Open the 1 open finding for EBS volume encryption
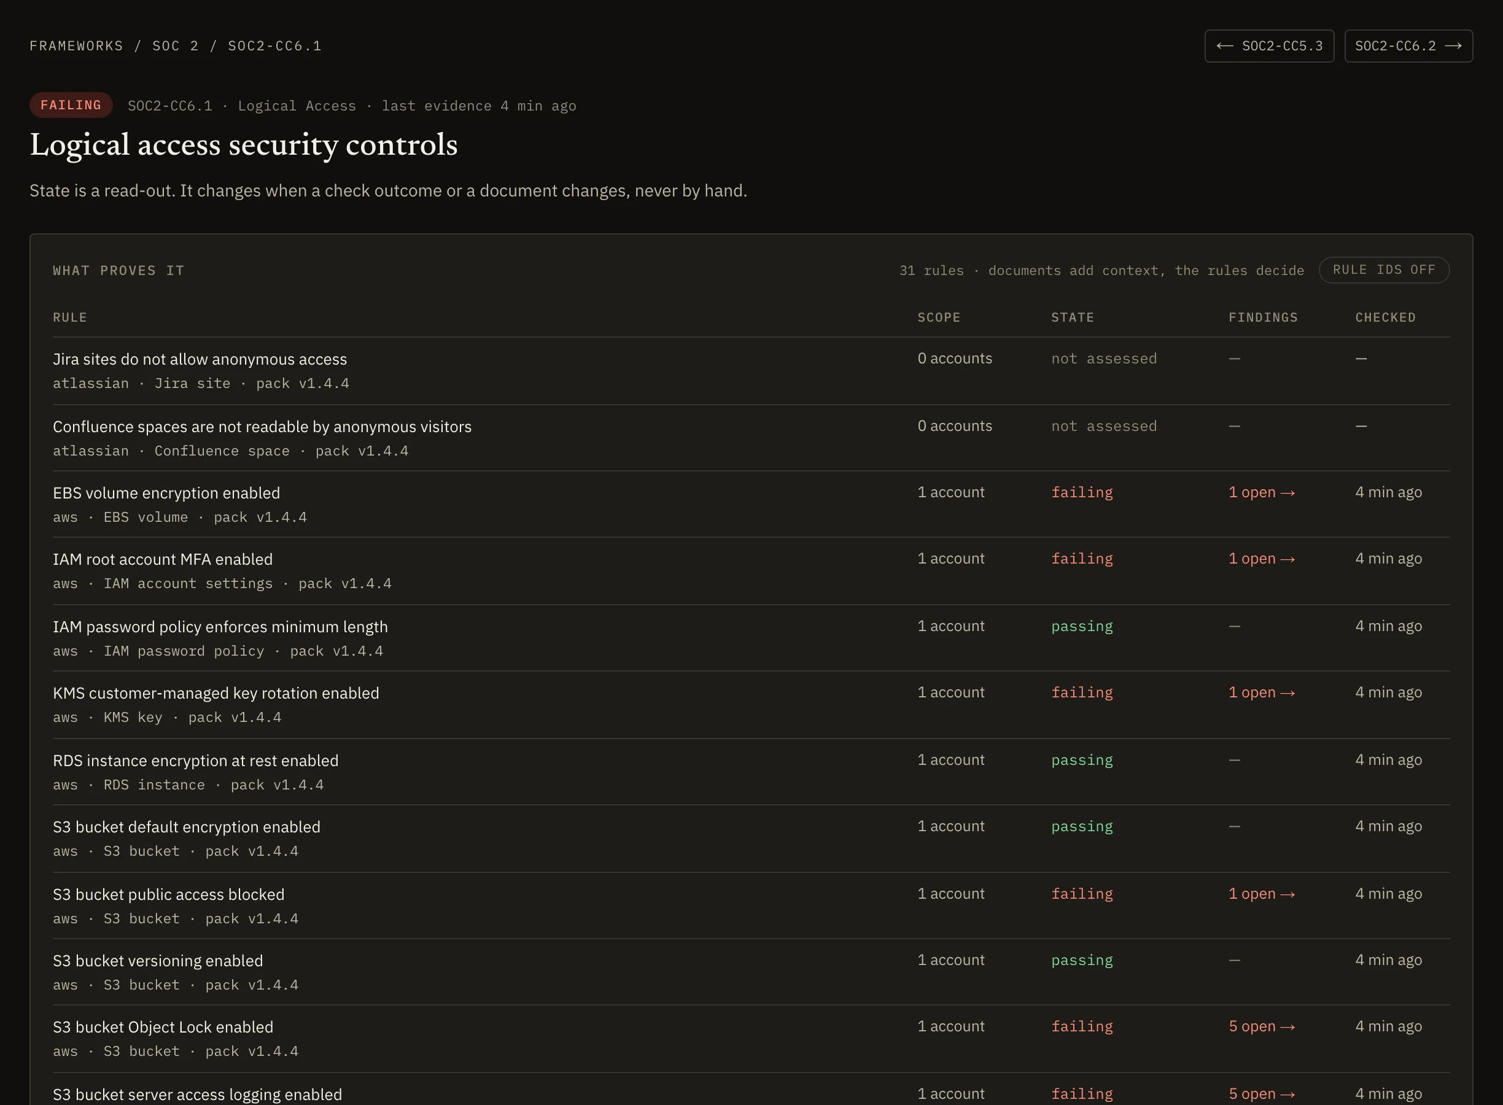 pos(1262,492)
